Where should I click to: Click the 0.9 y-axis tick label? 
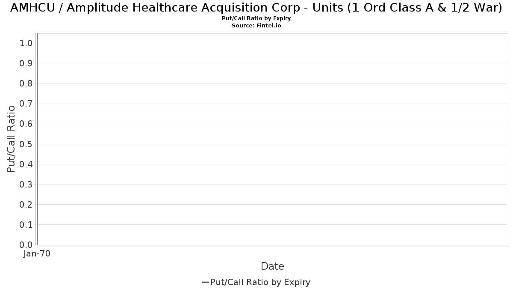26,63
